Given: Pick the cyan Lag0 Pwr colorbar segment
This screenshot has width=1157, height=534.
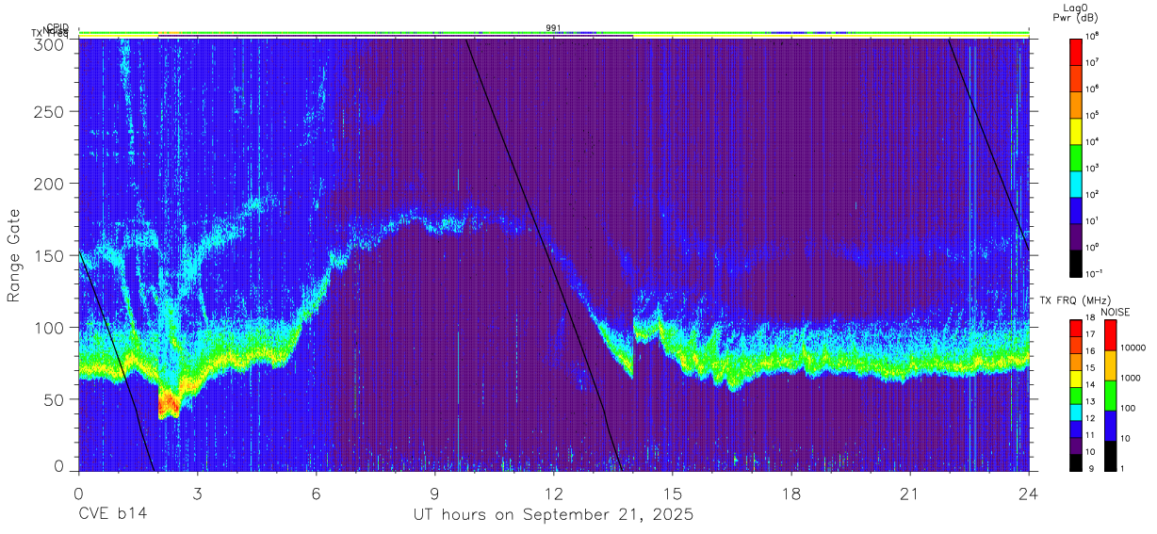Looking at the screenshot, I should tap(1076, 185).
